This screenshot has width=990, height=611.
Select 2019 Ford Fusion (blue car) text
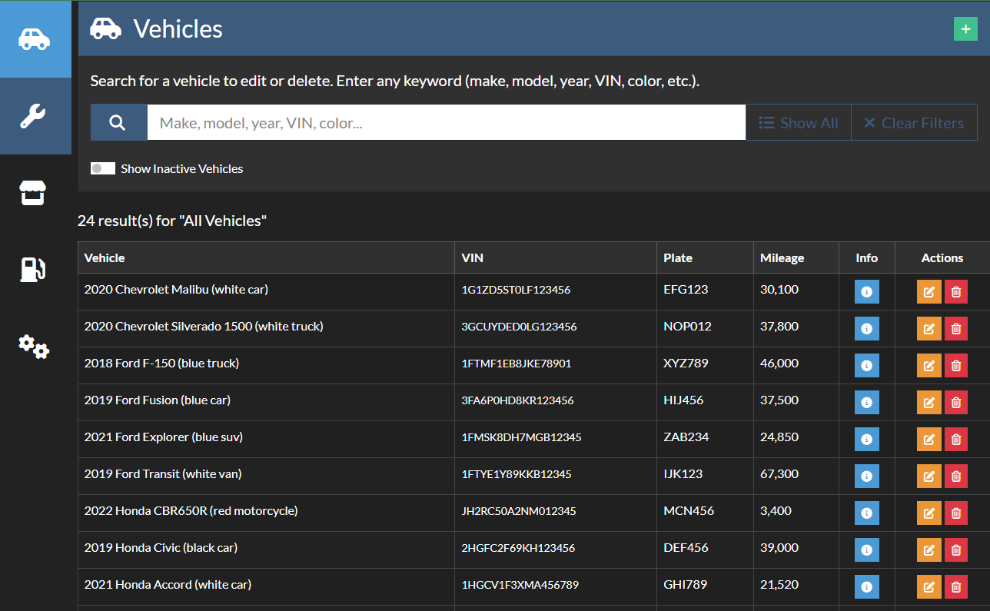click(158, 400)
